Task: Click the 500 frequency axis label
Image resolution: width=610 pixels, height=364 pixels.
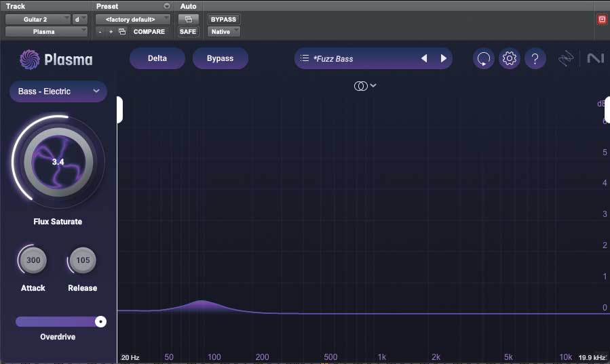Action: 330,357
